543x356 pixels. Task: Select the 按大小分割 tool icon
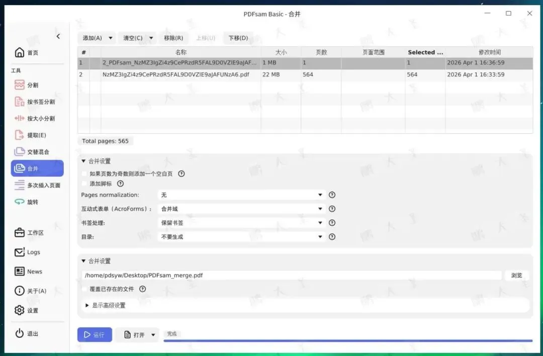click(x=20, y=118)
